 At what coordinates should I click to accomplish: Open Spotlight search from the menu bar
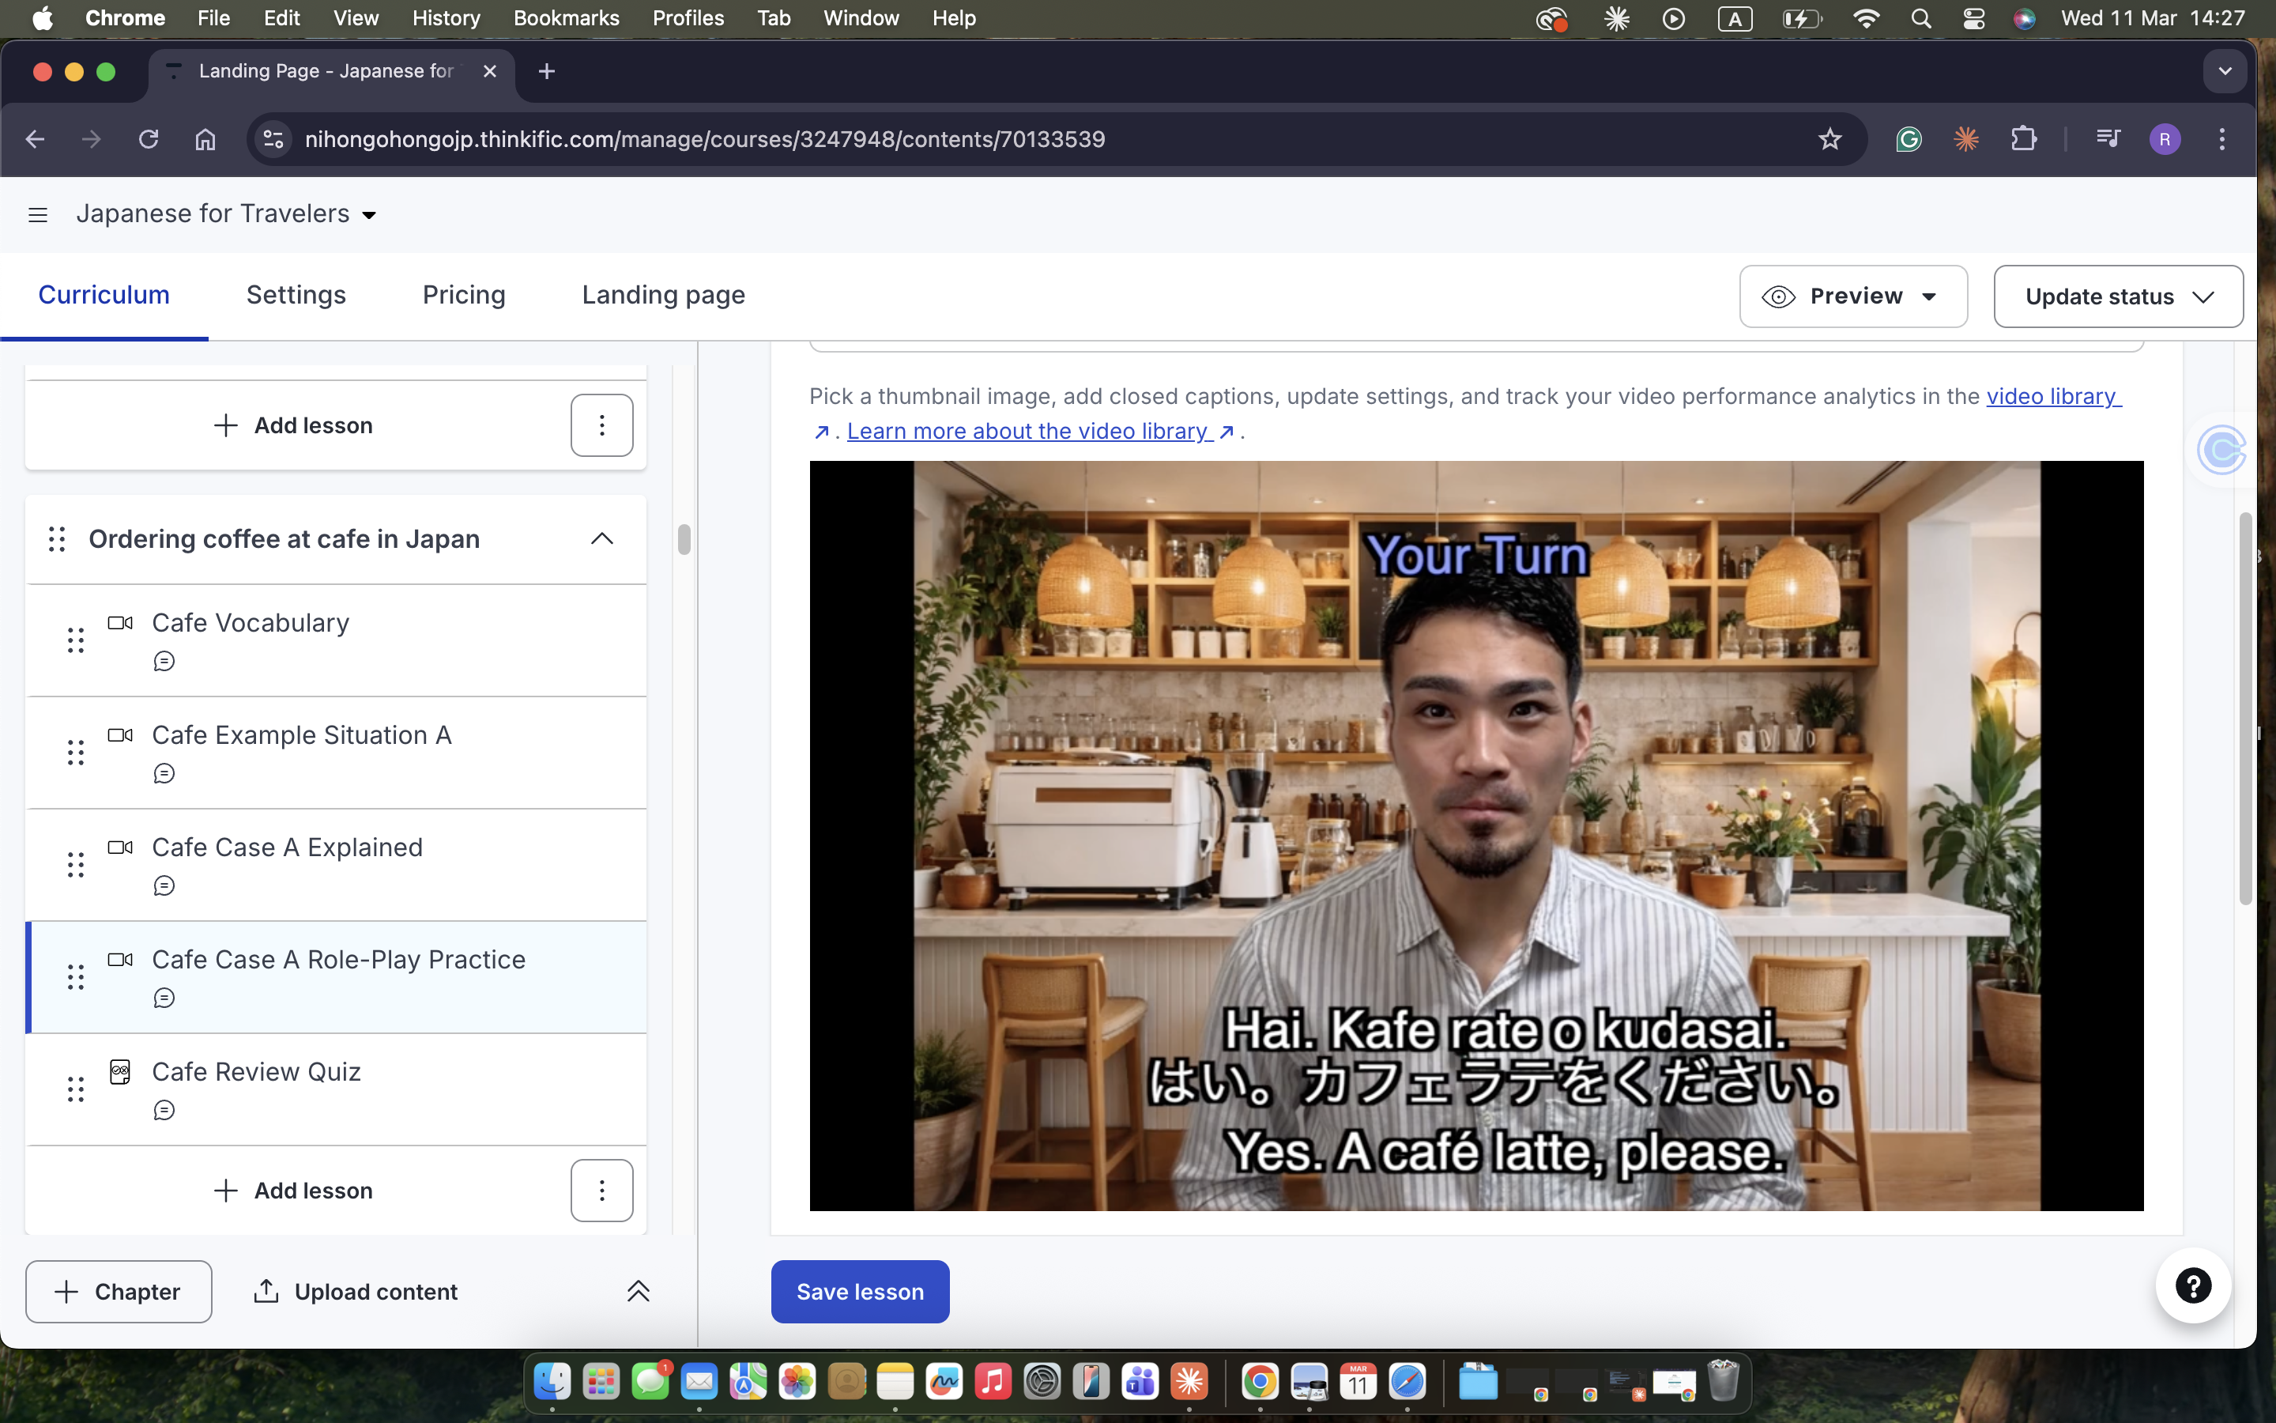tap(1921, 18)
